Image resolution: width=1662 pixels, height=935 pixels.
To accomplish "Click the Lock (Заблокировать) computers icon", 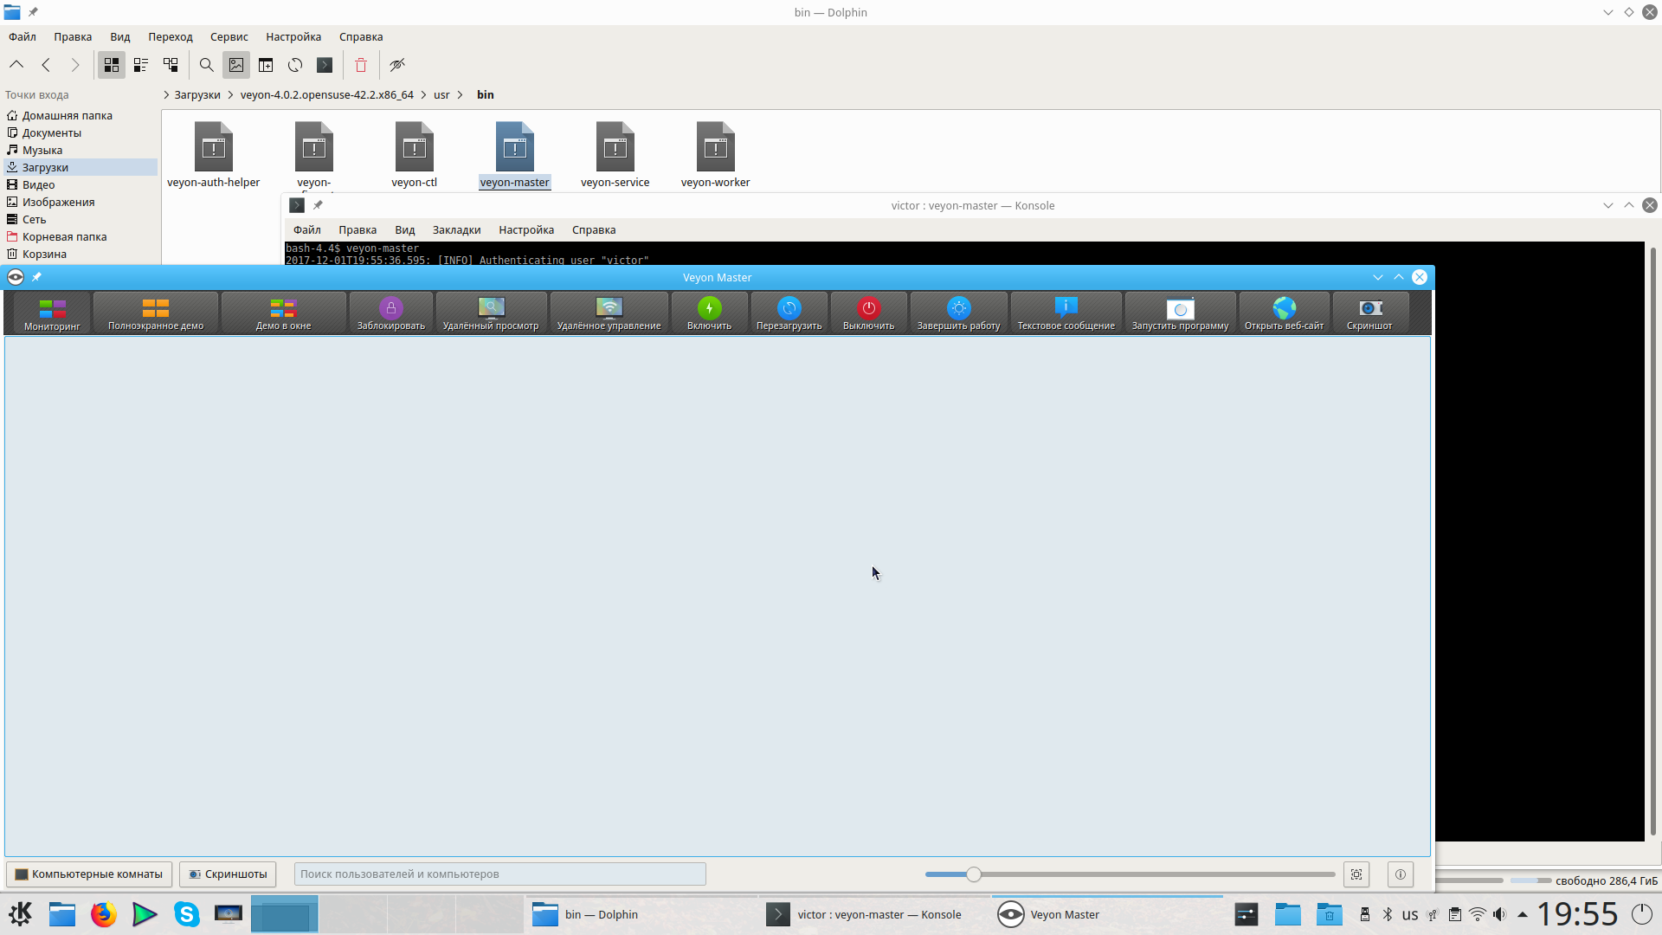I will point(390,313).
